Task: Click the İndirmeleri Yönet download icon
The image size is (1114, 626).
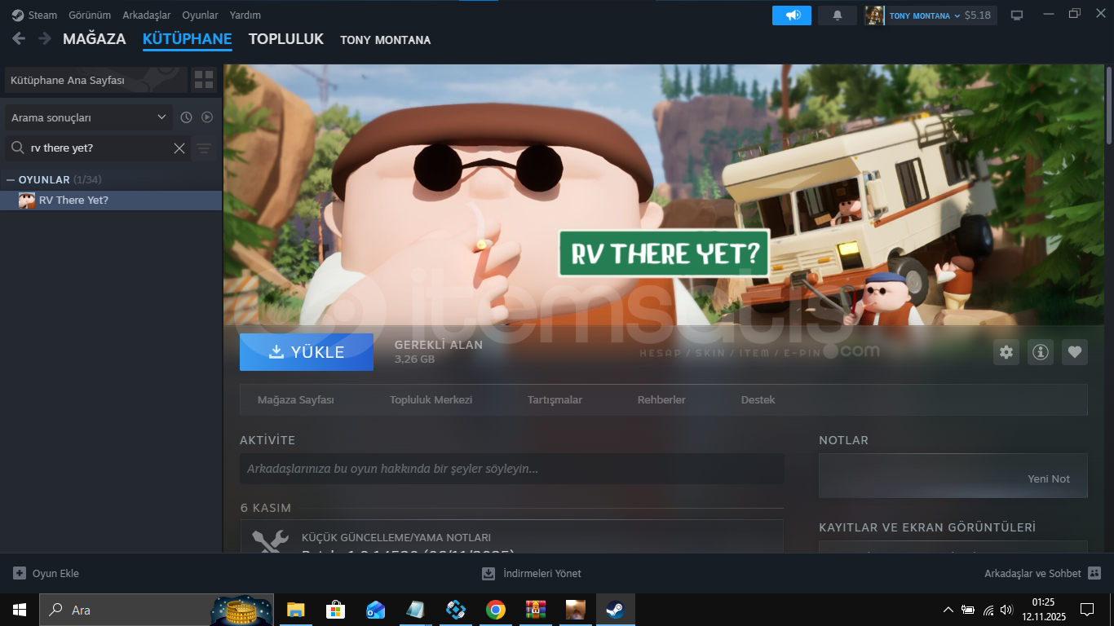Action: pos(488,573)
